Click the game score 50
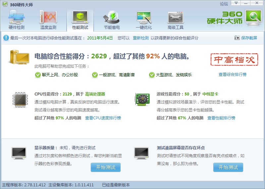Image resolution: width=265 pixels, height=189 pixels. coord(187,94)
